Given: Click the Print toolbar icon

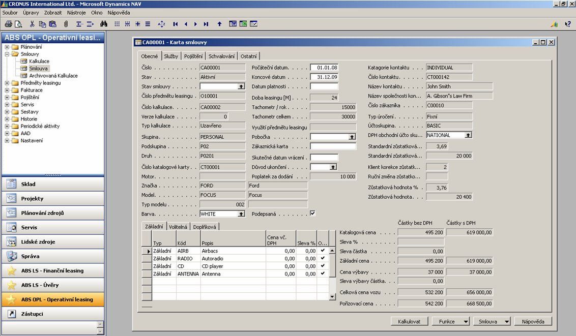Looking at the screenshot, I should point(8,24).
